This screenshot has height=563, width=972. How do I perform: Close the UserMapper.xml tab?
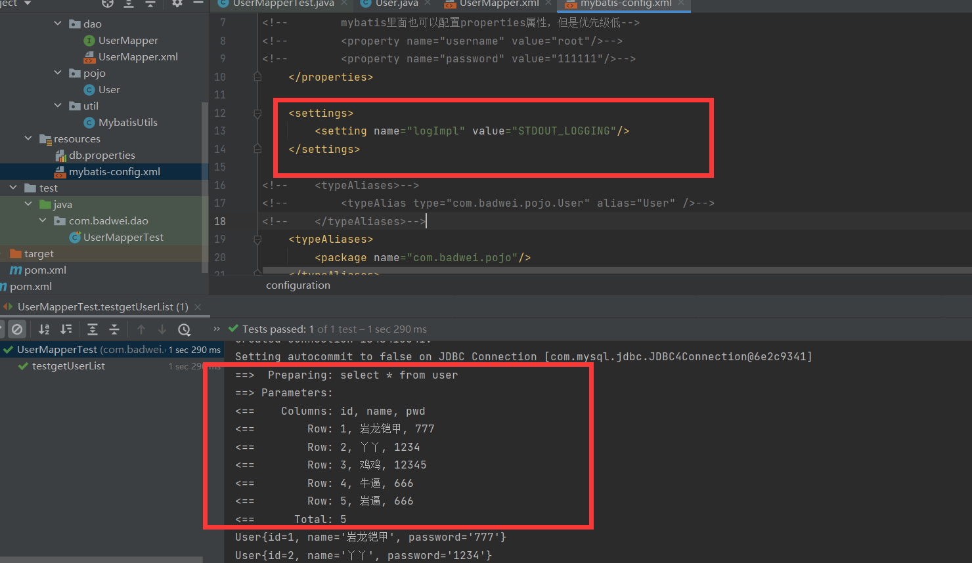548,3
